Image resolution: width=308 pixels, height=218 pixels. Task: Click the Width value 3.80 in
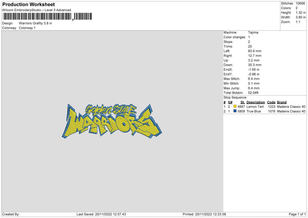coord(301,17)
